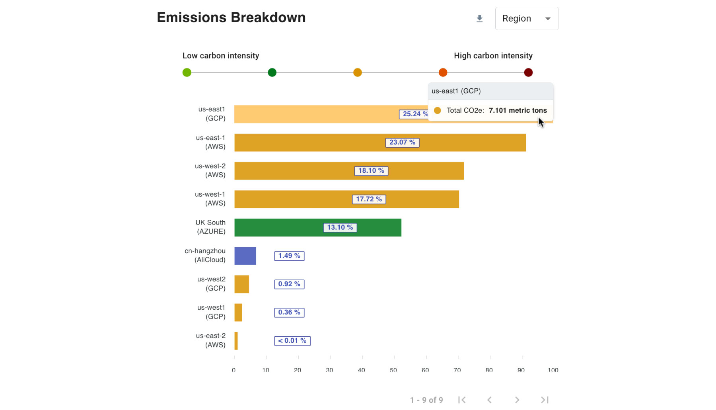Click the 18.10 % percentage label
Screen dimensions: 716x410
371,171
